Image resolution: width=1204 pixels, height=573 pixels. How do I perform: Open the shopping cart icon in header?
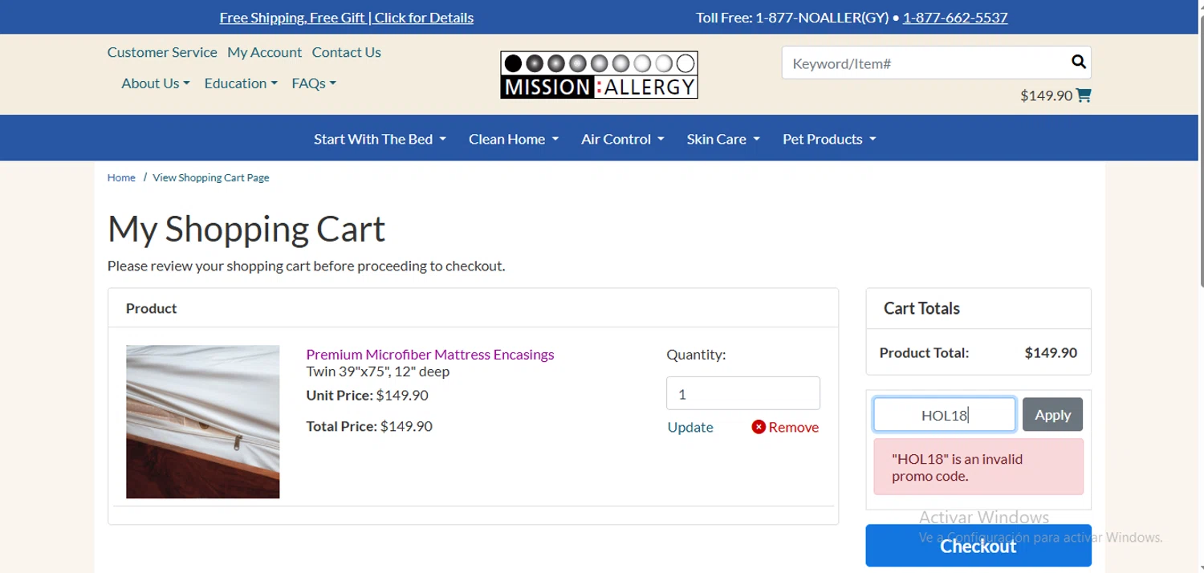1084,95
